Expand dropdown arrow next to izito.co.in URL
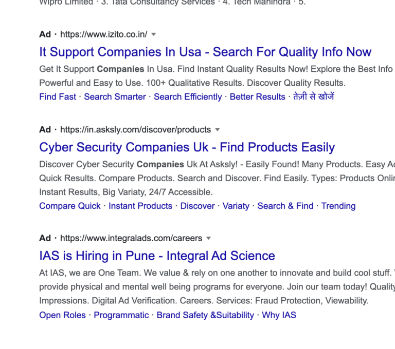The height and width of the screenshot is (349, 395). (x=153, y=34)
